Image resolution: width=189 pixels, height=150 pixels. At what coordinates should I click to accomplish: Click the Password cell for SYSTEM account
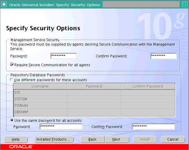[94, 99]
